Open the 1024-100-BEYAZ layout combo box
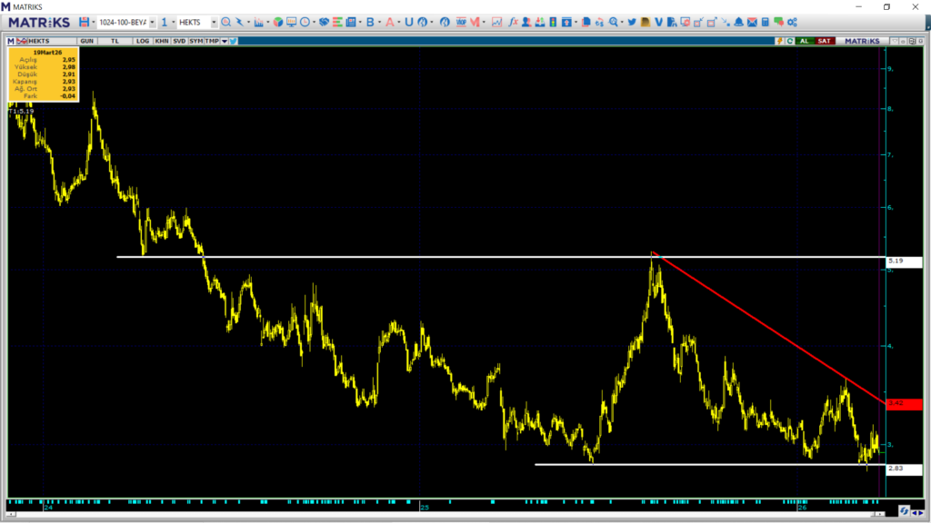Image resolution: width=931 pixels, height=523 pixels. click(126, 22)
